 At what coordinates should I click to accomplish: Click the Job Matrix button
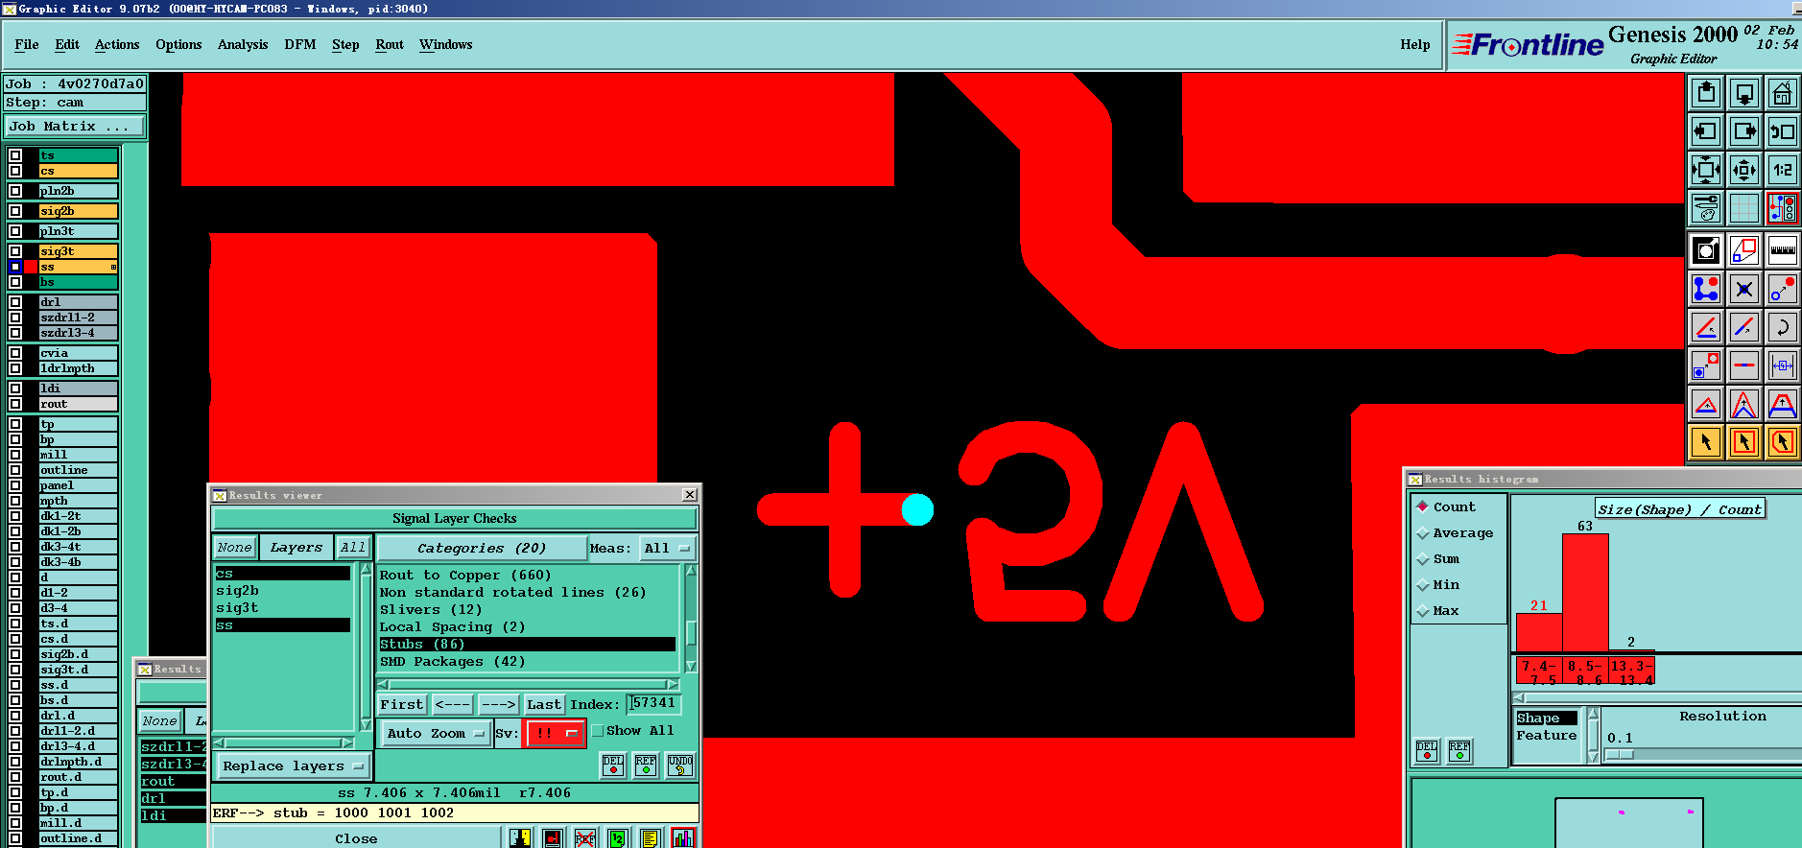click(75, 127)
